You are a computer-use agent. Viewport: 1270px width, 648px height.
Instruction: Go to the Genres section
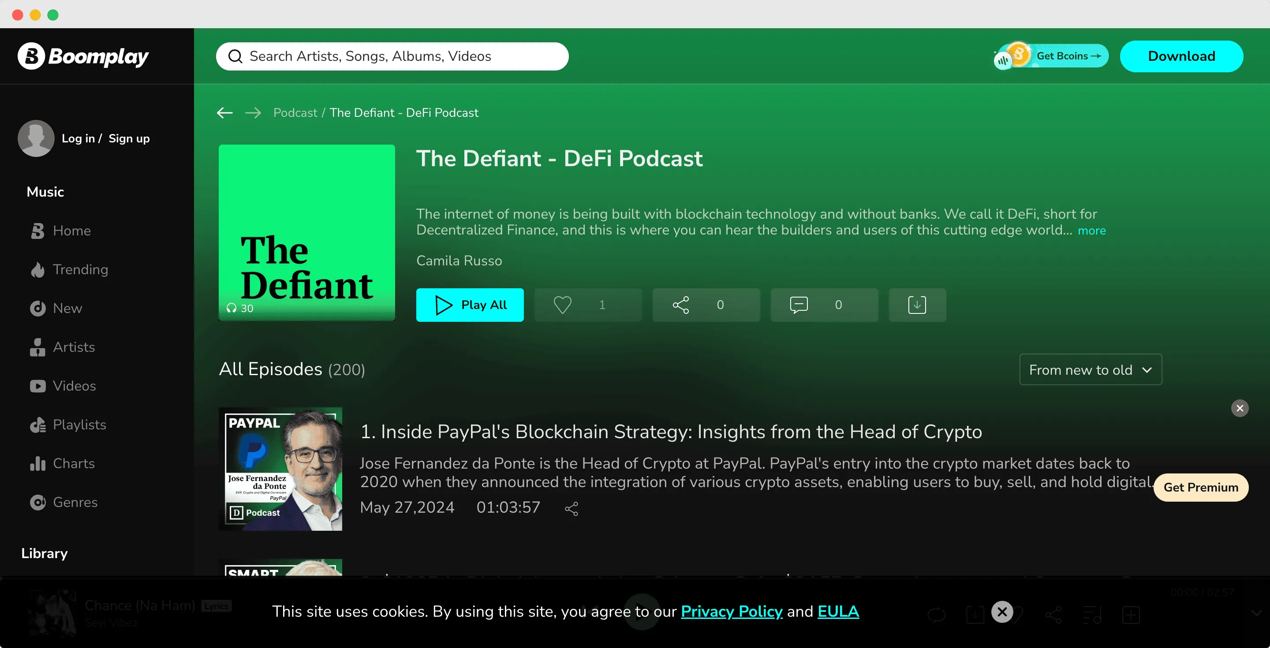75,502
